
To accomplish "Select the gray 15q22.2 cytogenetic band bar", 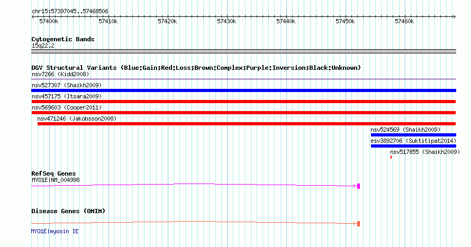I will coord(243,51).
